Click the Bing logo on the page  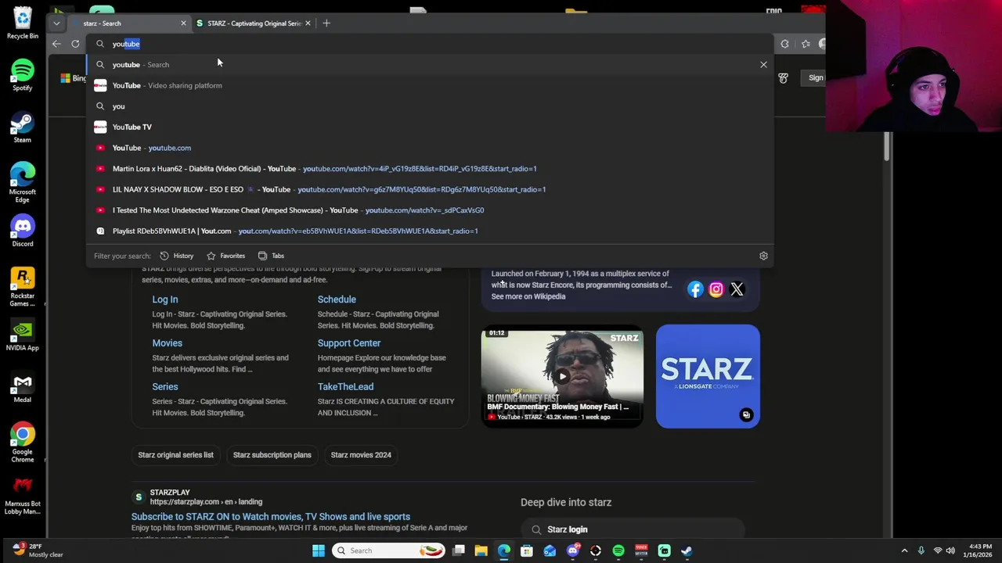tap(74, 78)
